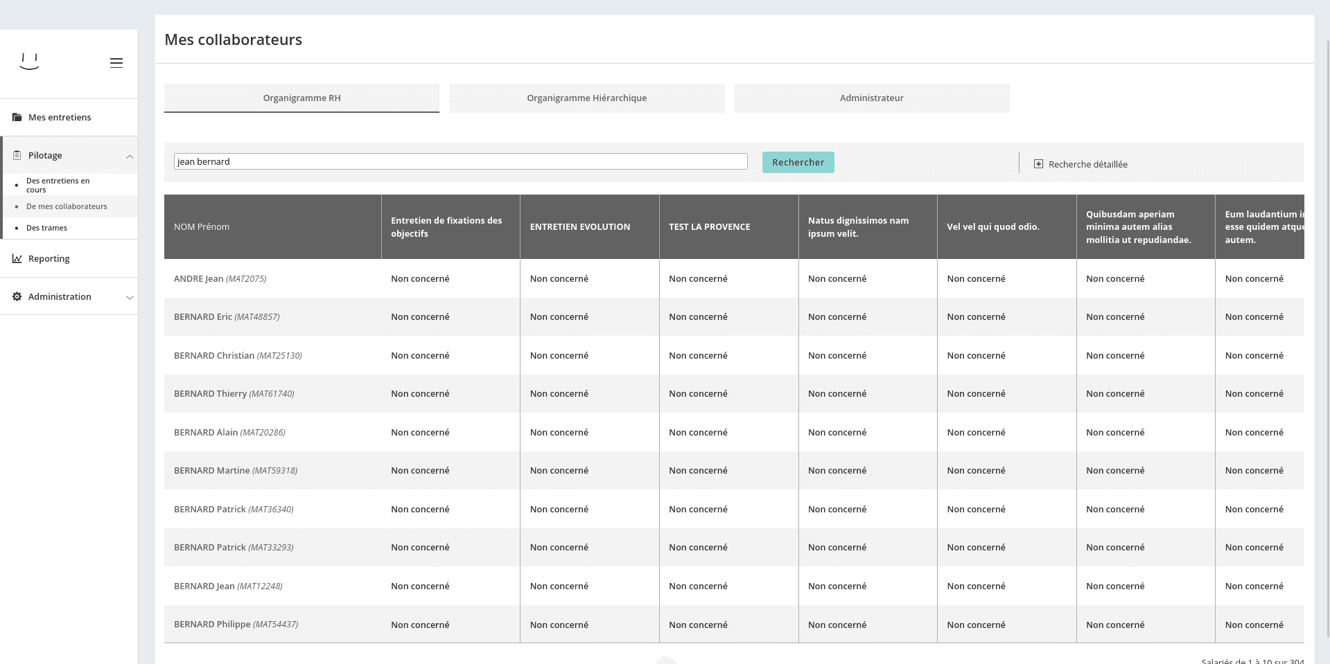This screenshot has height=664, width=1330.
Task: Go to Des trames submenu item
Action: tap(46, 228)
